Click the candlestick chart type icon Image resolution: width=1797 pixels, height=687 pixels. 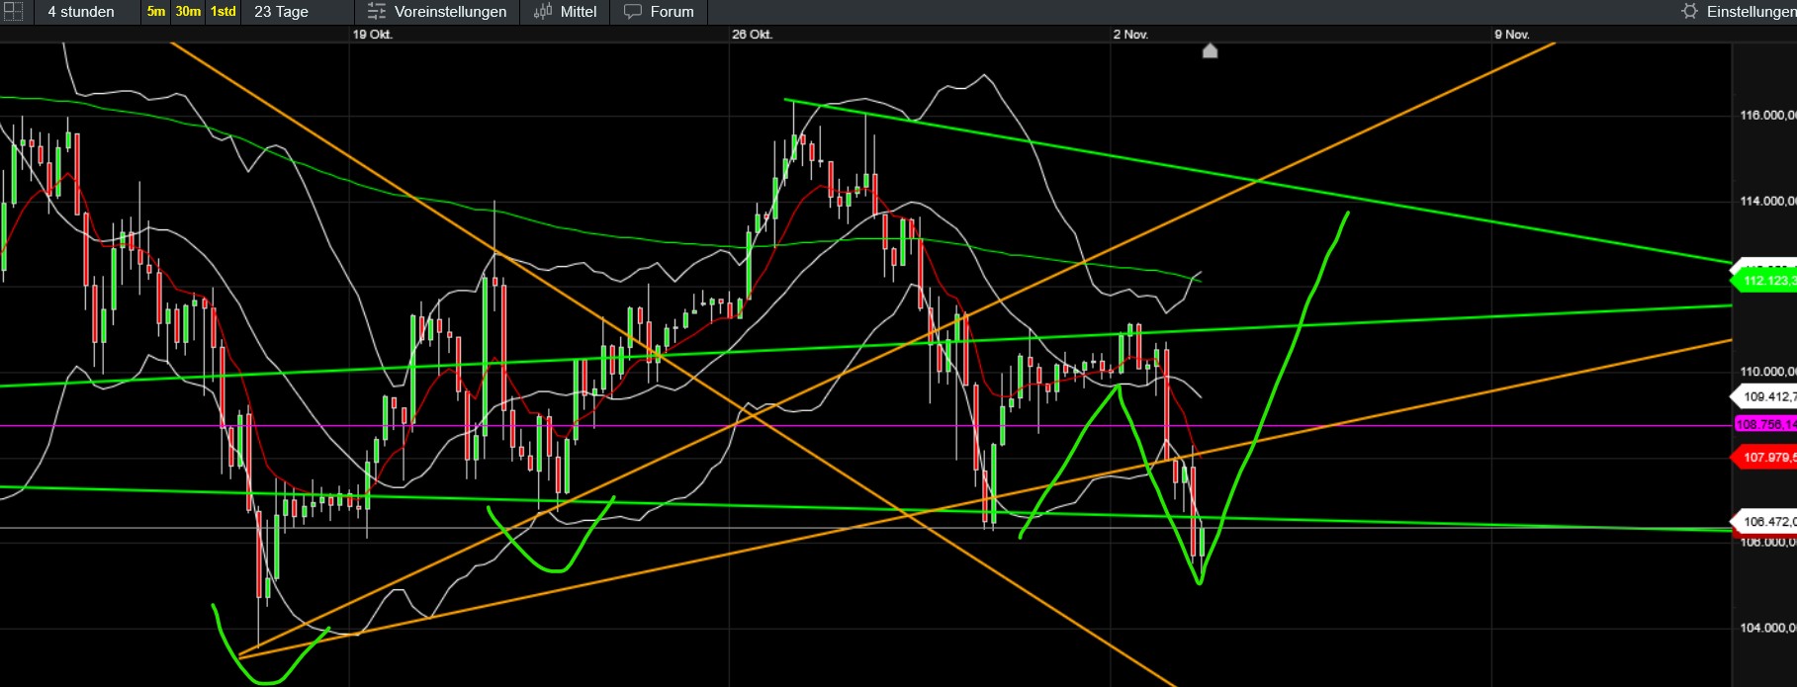point(543,12)
